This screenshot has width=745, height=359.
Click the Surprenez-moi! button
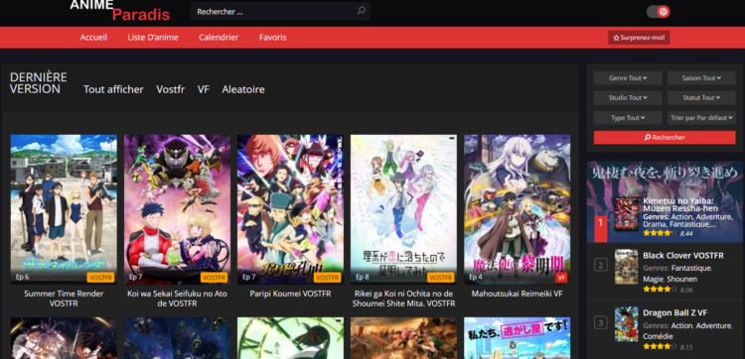639,38
